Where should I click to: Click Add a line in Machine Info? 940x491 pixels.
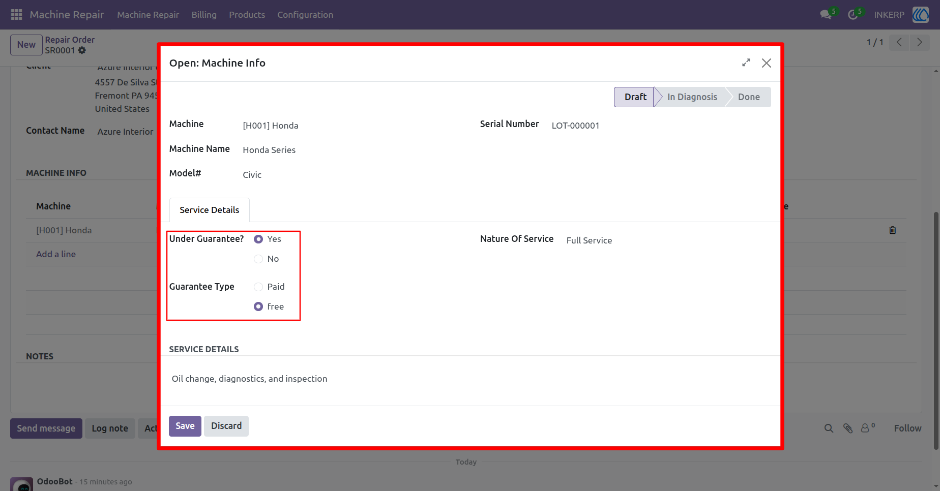pos(56,254)
